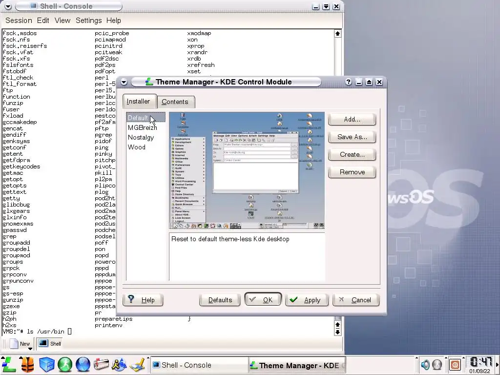Switch to the Contents tab
The image size is (500, 375).
175,102
